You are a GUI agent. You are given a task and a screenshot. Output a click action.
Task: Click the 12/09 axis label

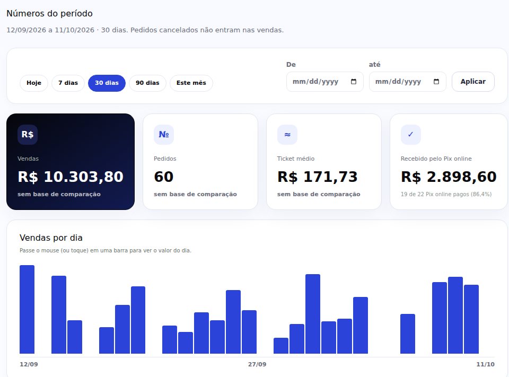pyautogui.click(x=29, y=364)
